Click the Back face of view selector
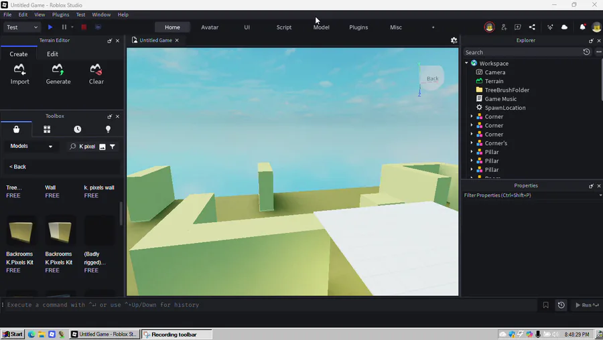This screenshot has width=603, height=340. pyautogui.click(x=432, y=78)
